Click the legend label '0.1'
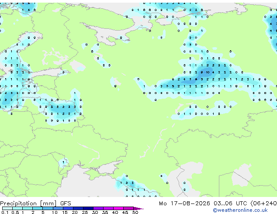This screenshot has height=214, width=277. point(5,212)
